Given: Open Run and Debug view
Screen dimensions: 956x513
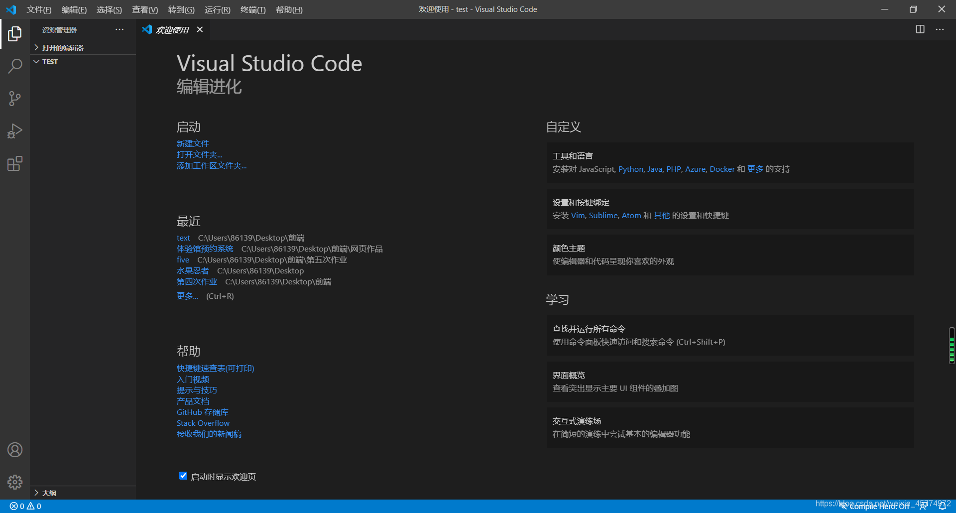Looking at the screenshot, I should coord(15,131).
